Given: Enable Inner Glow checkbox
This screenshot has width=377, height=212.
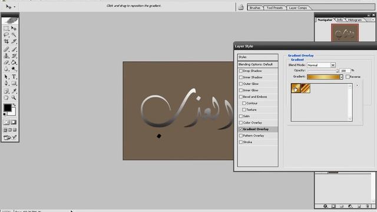Looking at the screenshot, I should click(241, 90).
